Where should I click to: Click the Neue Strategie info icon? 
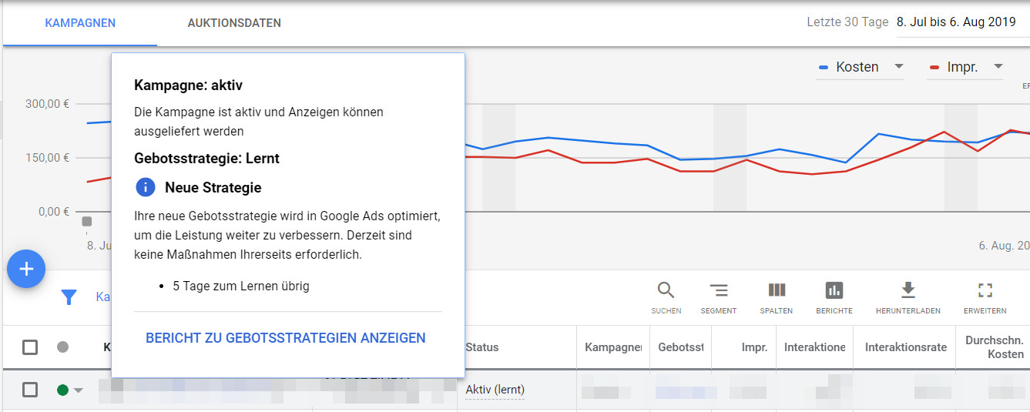point(146,187)
